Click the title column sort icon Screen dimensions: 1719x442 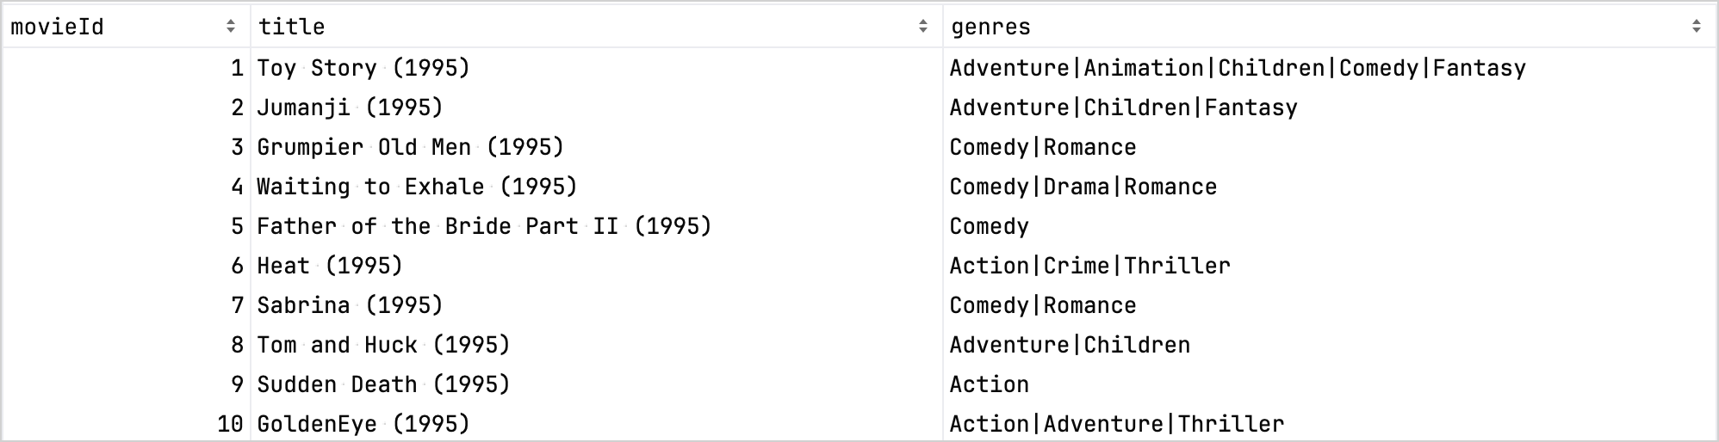pyautogui.click(x=922, y=27)
